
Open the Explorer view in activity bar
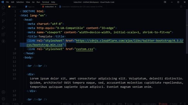(x=3, y=8)
